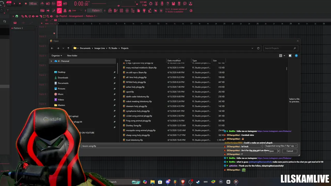
Task: Select Donkey Song.flp file
Action: 134,126
